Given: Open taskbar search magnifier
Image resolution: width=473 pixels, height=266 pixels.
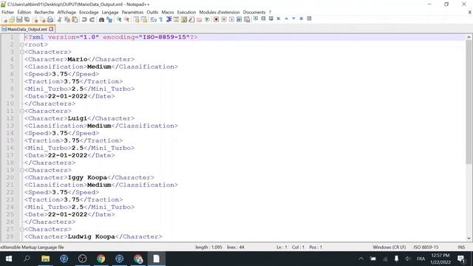Looking at the screenshot, I should [x=27, y=259].
